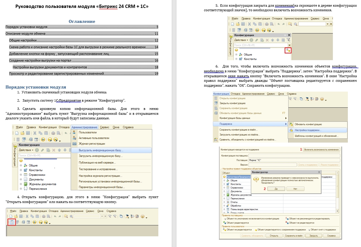This screenshot has height=247, width=361.
Task: Expand the Отчеты node in support settings dialog
Action: coord(224,202)
